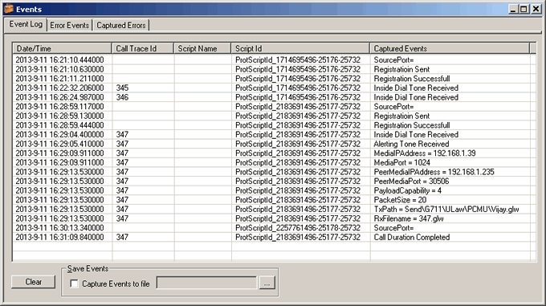This screenshot has height=306, width=546.
Task: Click the Captured Events column header
Action: point(449,48)
